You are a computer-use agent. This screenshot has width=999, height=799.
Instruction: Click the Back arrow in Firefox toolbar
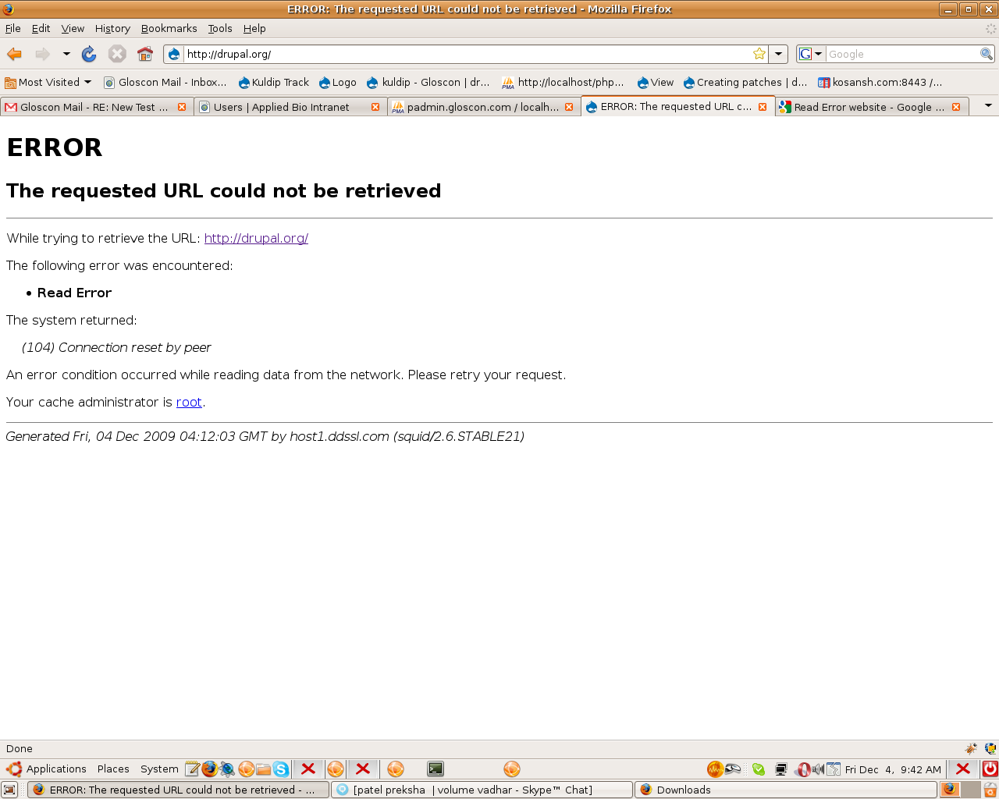pos(15,54)
